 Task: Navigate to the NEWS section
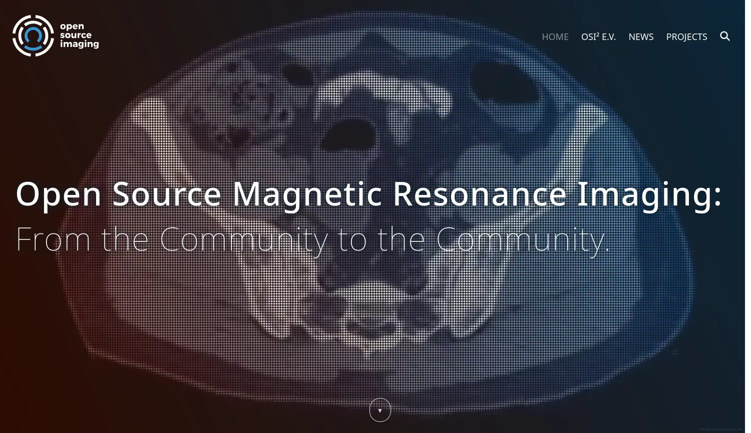641,36
